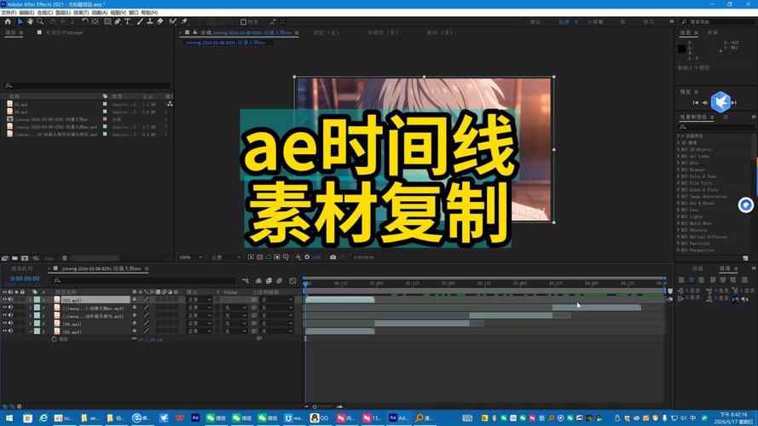Select the Selection arrow tool

[x=20, y=21]
